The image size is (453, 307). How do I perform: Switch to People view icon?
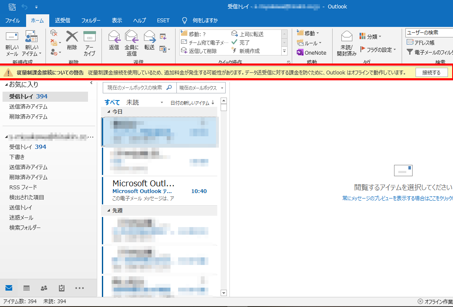pos(44,288)
